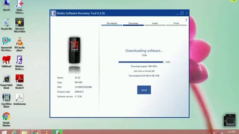Click the product code 059N4H2 value
This screenshot has height=134, width=239.
(x=79, y=92)
